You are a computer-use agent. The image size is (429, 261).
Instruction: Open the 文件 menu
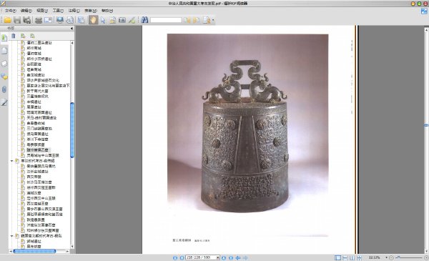pyautogui.click(x=11, y=11)
